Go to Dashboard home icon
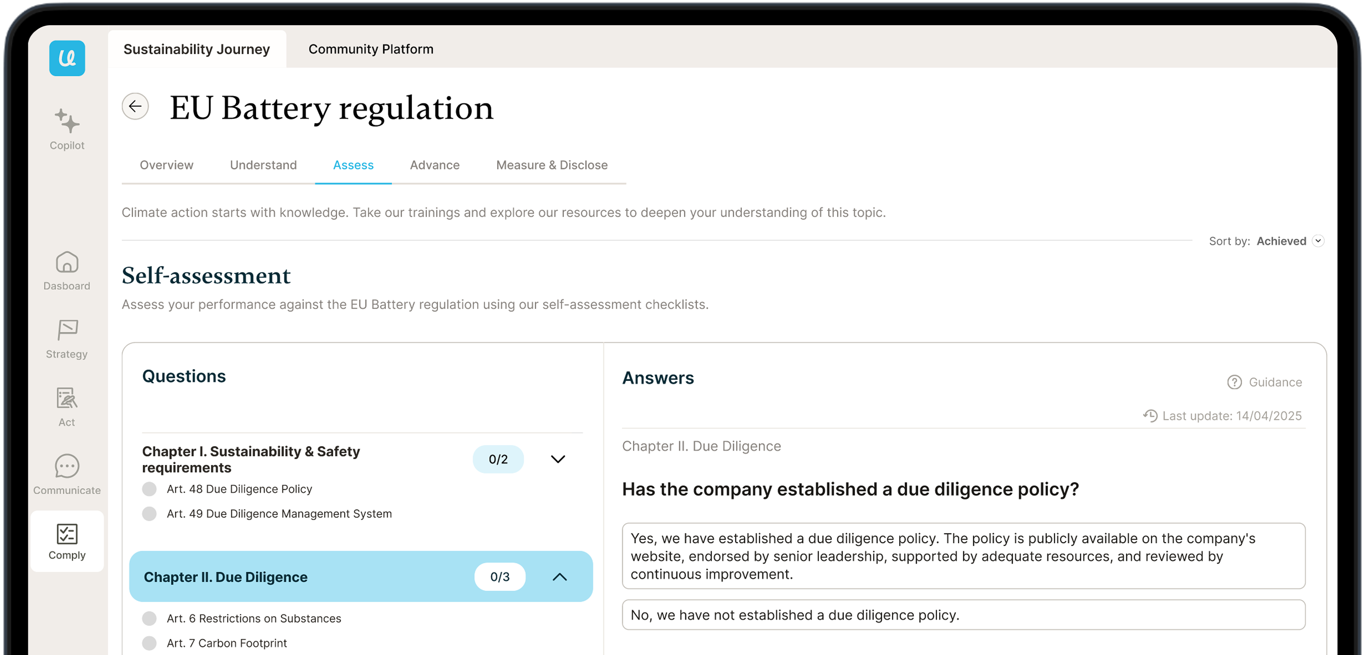Viewport: 1366px width, 655px height. 67,262
